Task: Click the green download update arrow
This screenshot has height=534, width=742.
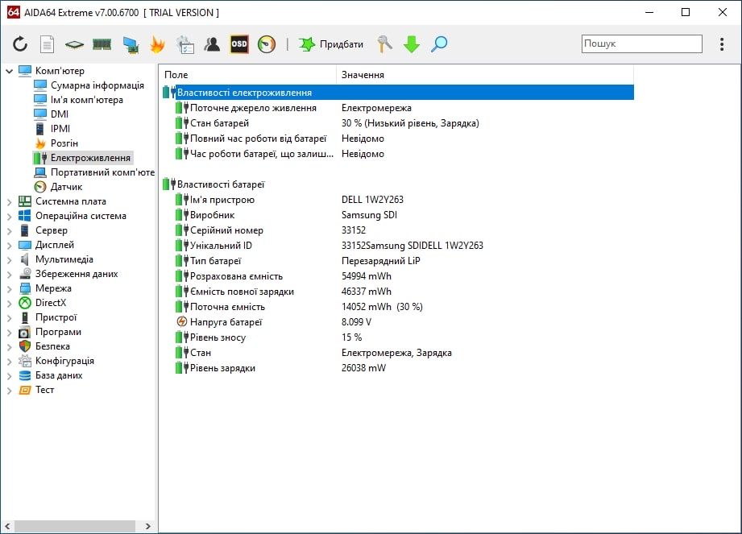Action: pos(411,44)
